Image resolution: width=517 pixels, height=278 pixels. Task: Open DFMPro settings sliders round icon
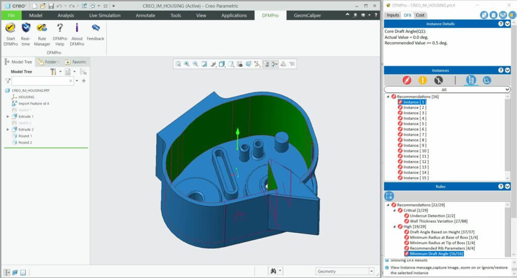pos(503,15)
